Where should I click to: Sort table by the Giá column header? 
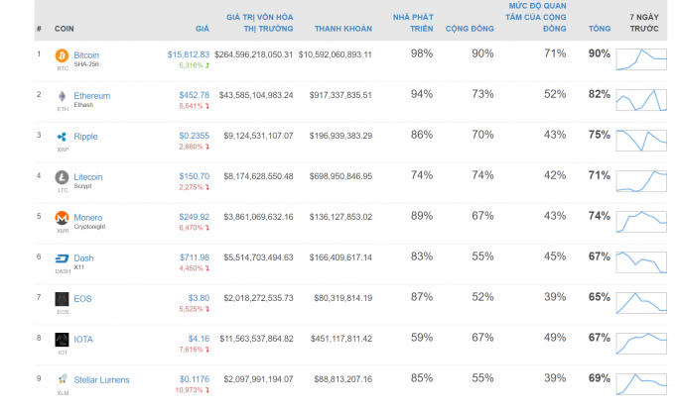pyautogui.click(x=202, y=30)
